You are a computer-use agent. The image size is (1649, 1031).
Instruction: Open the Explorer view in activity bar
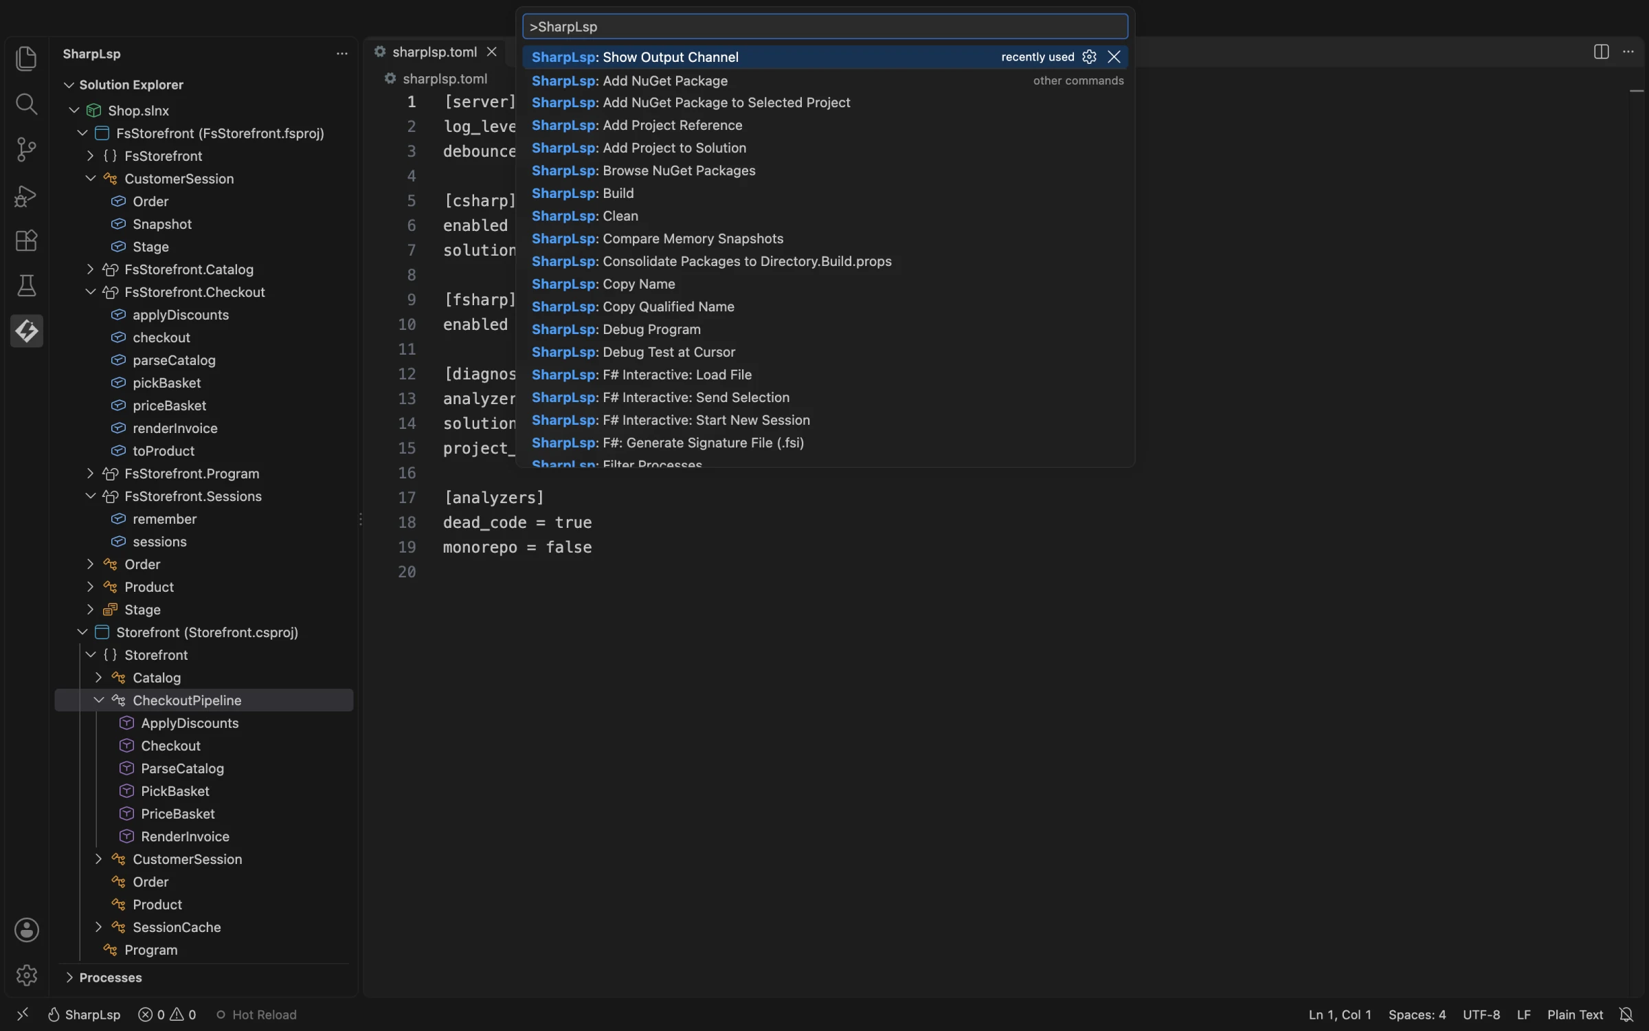click(x=26, y=58)
